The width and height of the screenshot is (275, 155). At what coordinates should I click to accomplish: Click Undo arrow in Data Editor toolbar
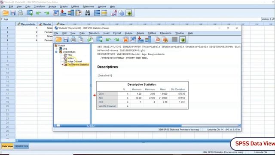coord(39,13)
